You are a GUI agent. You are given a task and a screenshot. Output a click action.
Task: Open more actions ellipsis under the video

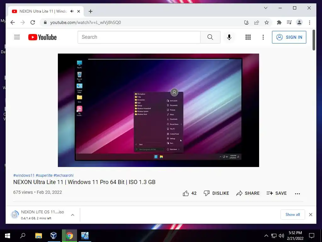coord(297,193)
